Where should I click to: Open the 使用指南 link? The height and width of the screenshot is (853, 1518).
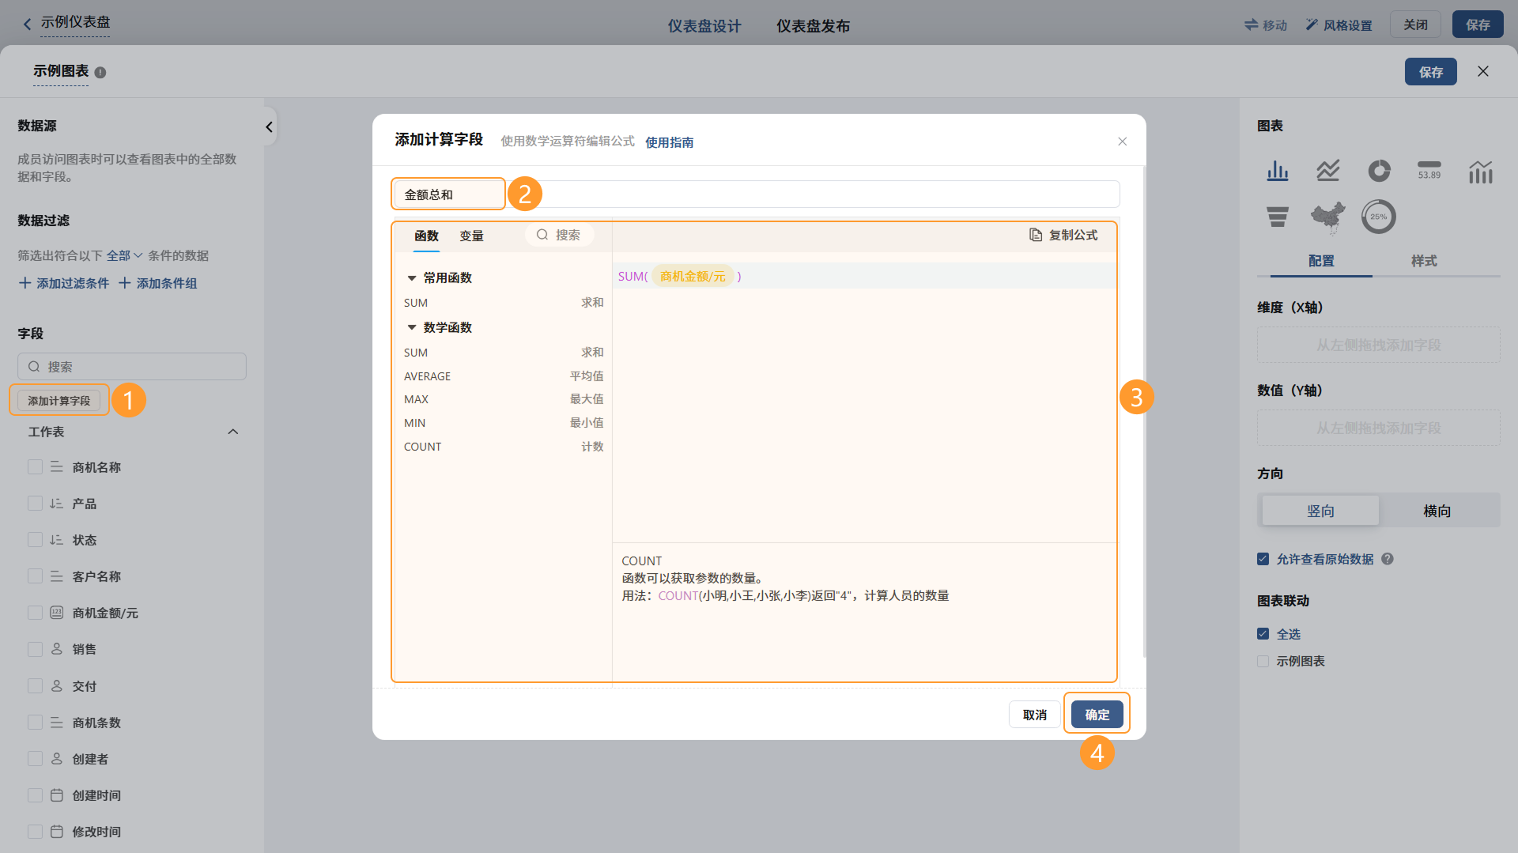(x=669, y=142)
